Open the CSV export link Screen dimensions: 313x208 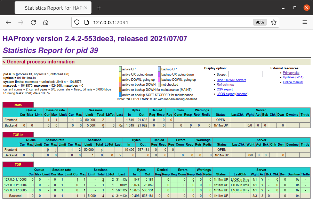pyautogui.click(x=225, y=89)
